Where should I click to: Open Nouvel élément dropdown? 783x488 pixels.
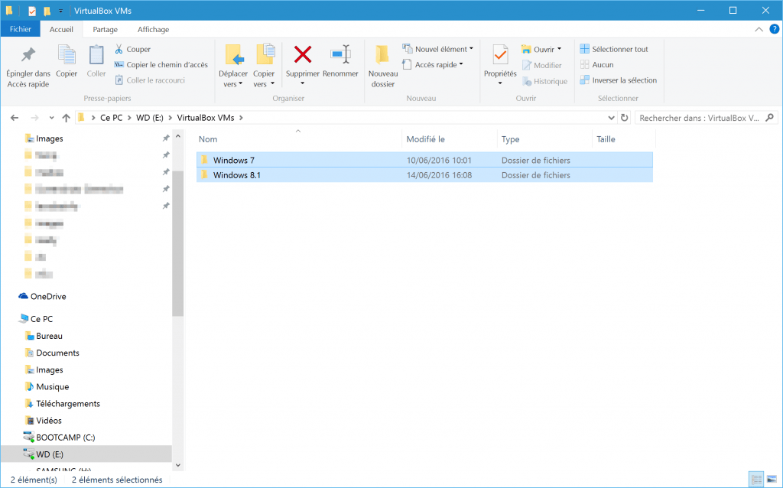pos(438,49)
